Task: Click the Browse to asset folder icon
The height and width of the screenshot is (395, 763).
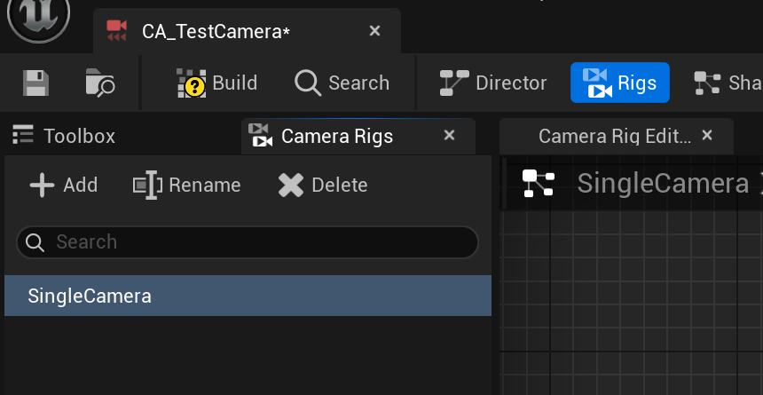Action: pos(100,83)
